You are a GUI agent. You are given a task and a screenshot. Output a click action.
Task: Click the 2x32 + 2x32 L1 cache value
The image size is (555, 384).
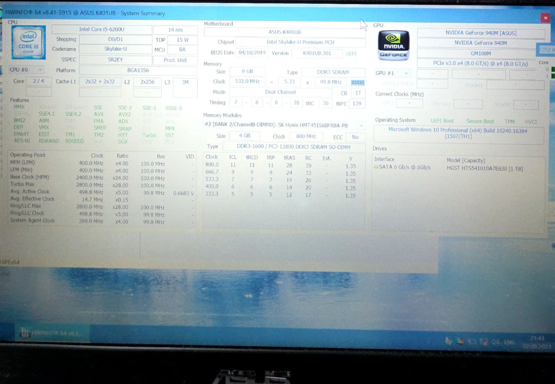pos(100,82)
